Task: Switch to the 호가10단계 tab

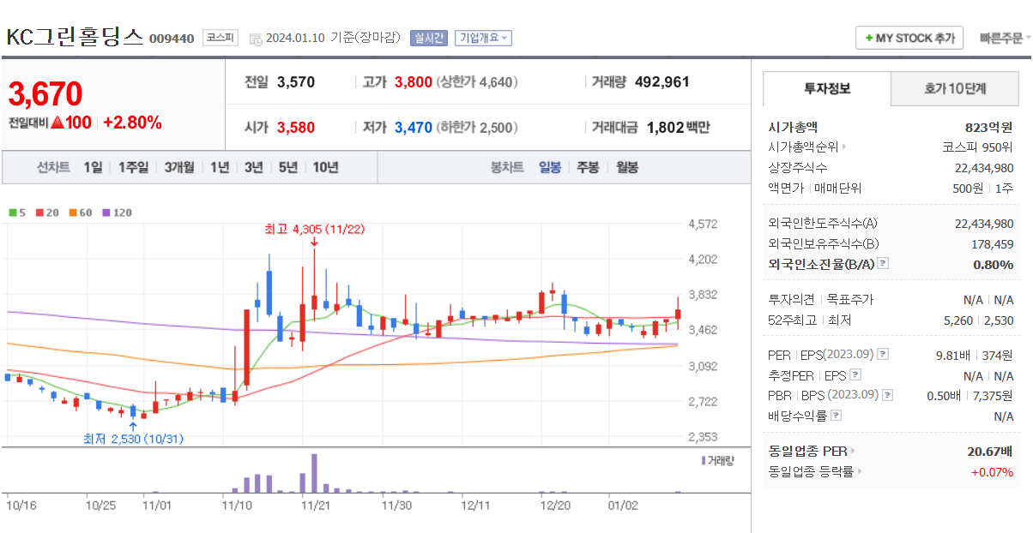Action: coord(955,88)
